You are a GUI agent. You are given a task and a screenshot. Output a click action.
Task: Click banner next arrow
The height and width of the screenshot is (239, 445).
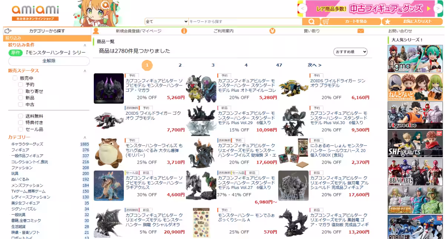tap(439, 9)
